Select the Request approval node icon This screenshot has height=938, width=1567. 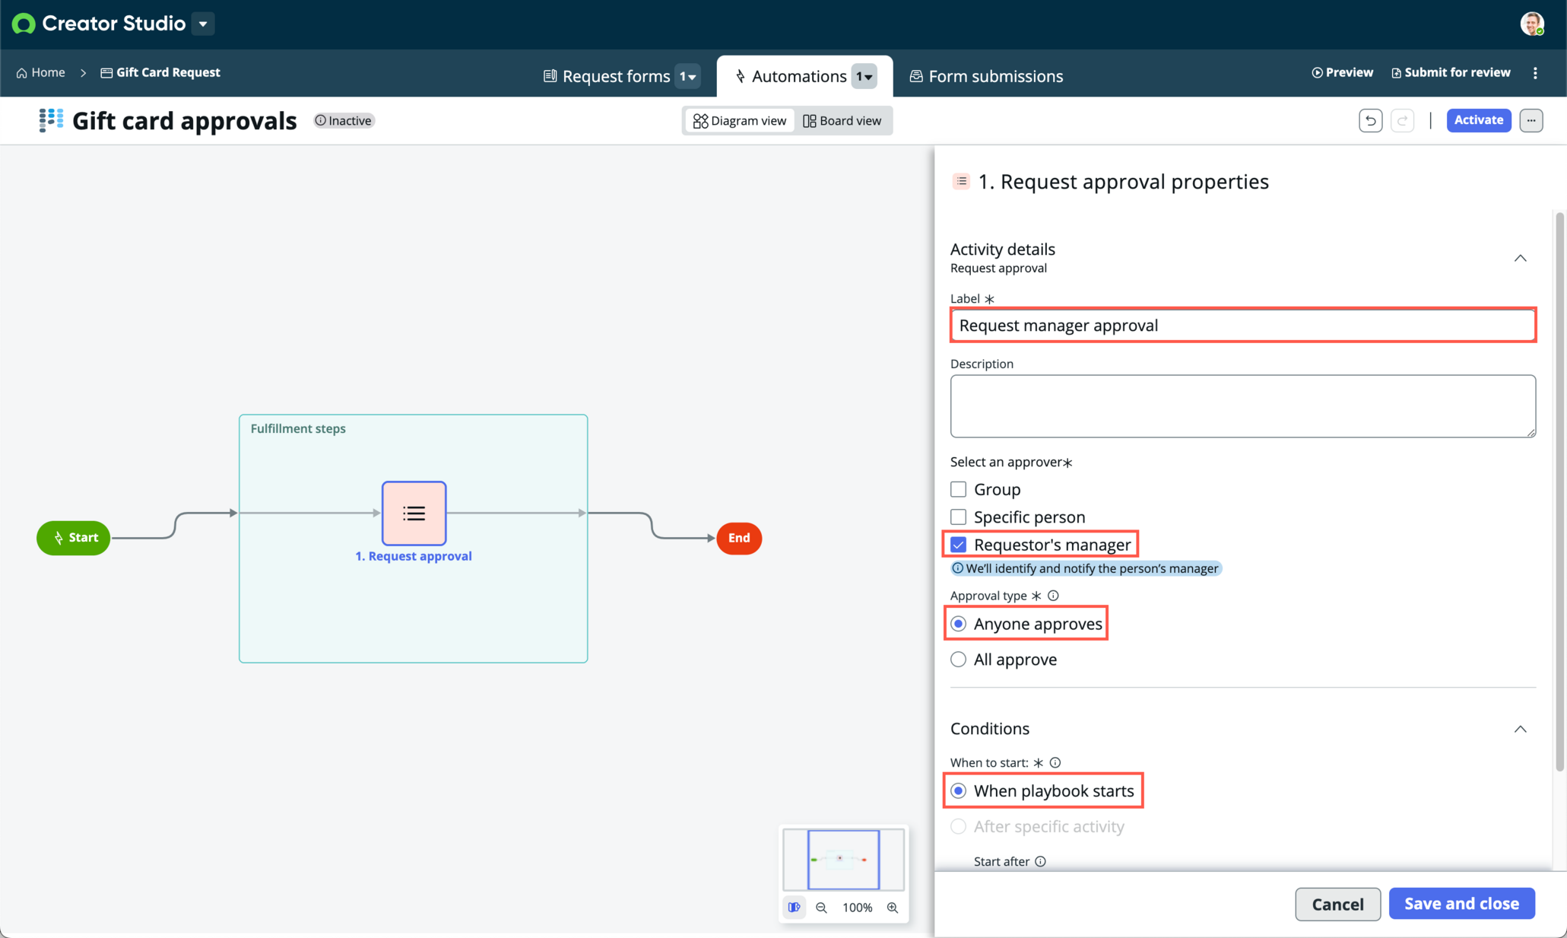[414, 514]
